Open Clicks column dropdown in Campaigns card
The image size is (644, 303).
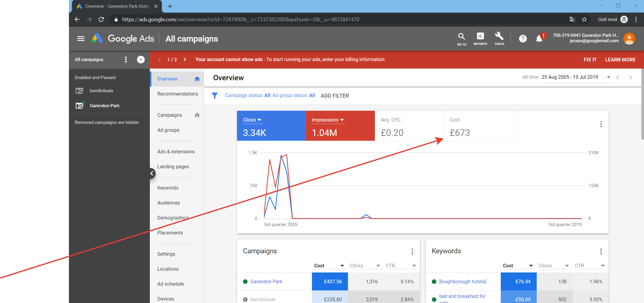coord(365,266)
